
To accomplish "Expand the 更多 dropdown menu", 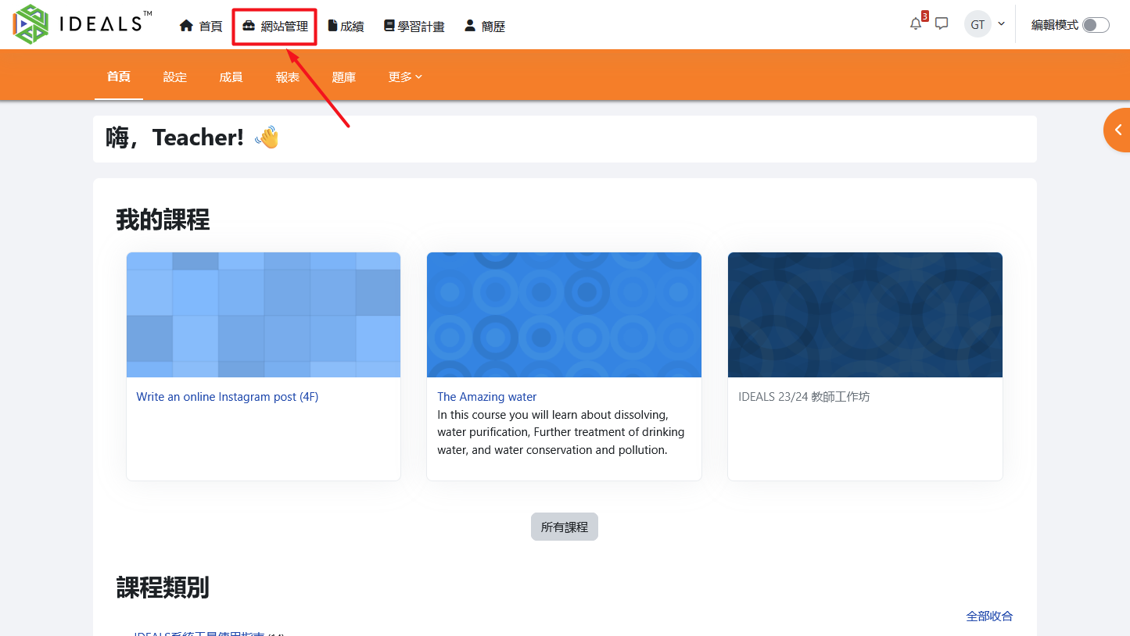I will click(x=405, y=77).
